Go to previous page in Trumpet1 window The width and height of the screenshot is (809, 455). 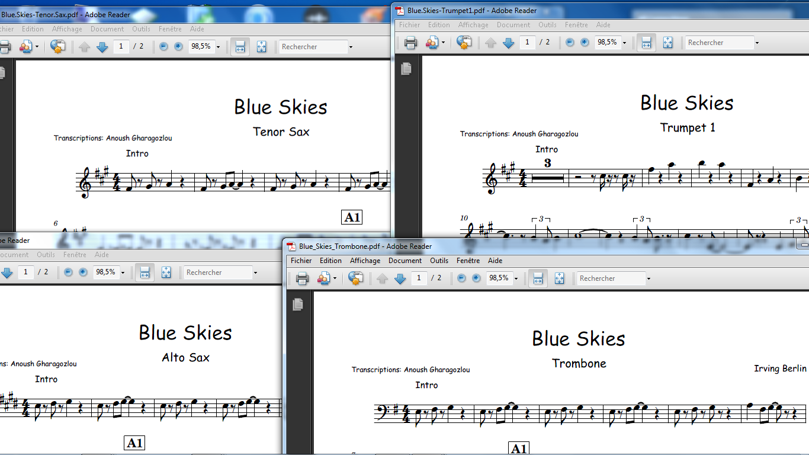[x=490, y=43]
